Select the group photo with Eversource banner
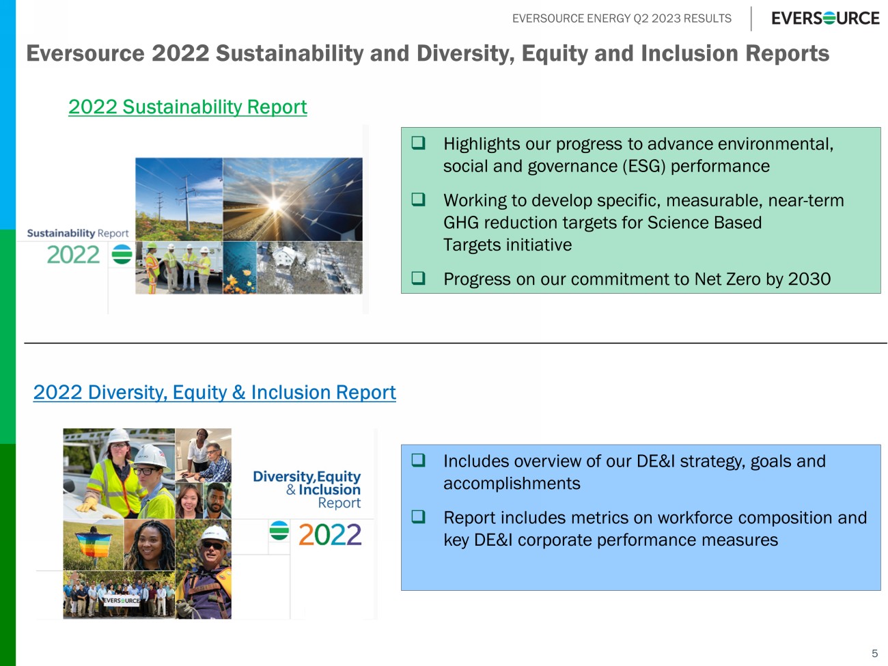 [x=118, y=594]
